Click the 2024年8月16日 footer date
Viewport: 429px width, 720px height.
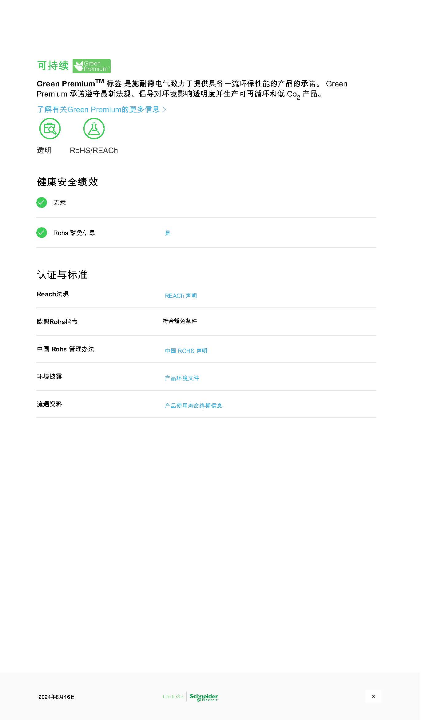click(57, 697)
